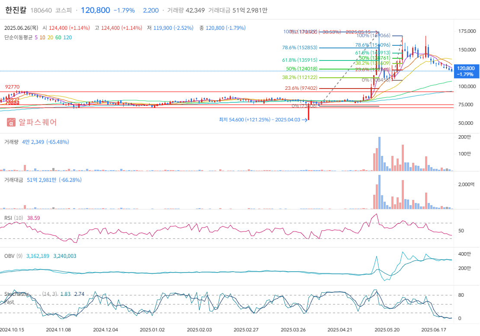The height and width of the screenshot is (336, 480).
Task: Click the Fibonacci 61.8% (135915) label
Action: pos(300,60)
